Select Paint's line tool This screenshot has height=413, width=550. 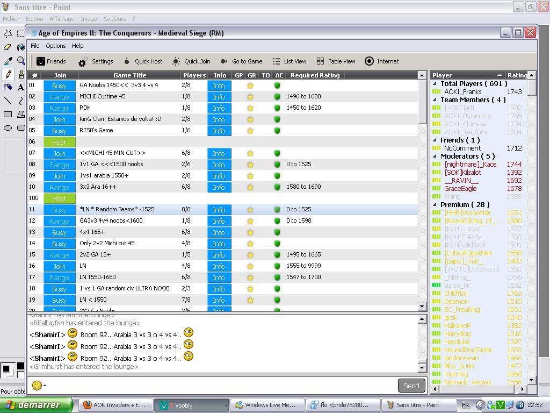click(x=8, y=101)
